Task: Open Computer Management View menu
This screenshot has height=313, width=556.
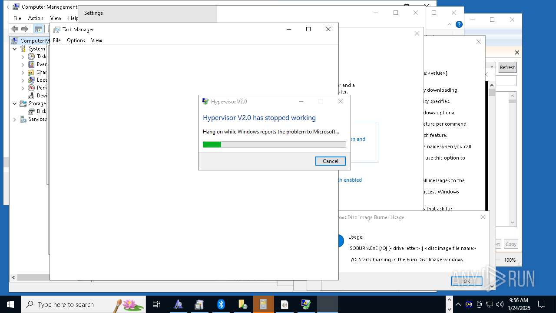Action: (56, 18)
